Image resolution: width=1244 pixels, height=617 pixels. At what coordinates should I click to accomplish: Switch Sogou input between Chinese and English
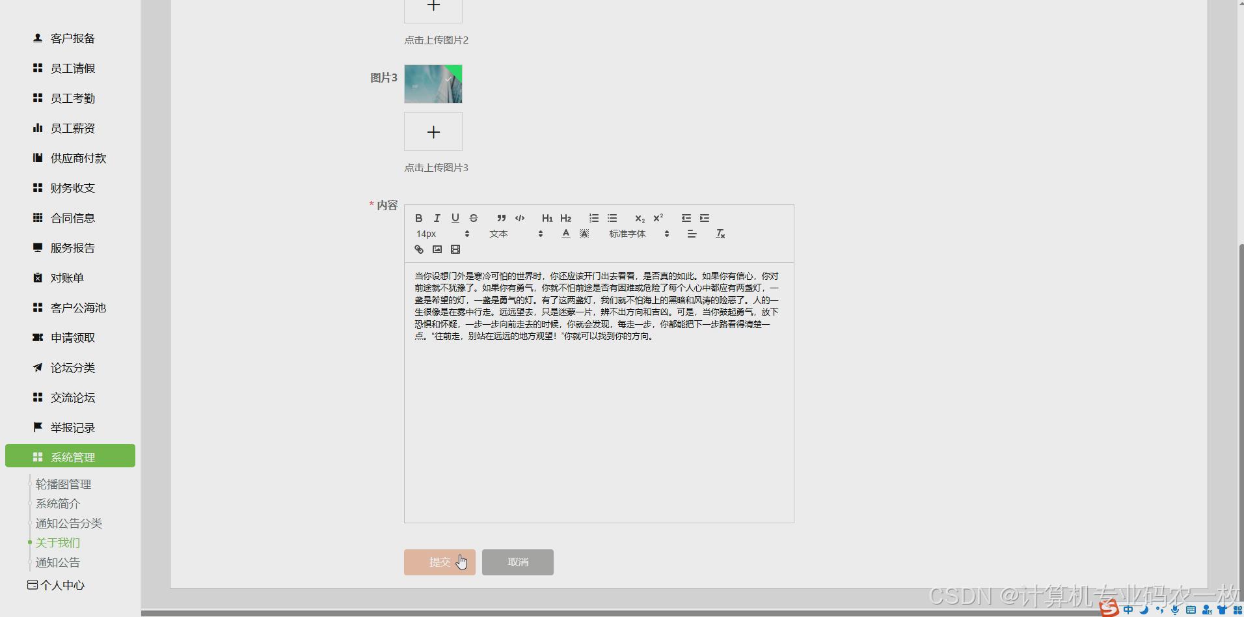(x=1129, y=609)
